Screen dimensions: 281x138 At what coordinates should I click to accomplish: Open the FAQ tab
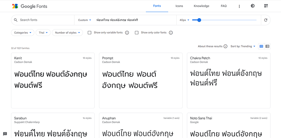click(x=224, y=6)
